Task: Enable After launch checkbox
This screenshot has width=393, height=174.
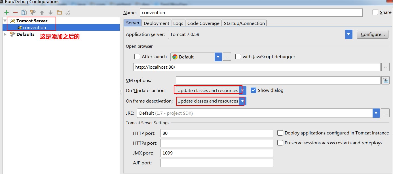Action: tap(137, 57)
